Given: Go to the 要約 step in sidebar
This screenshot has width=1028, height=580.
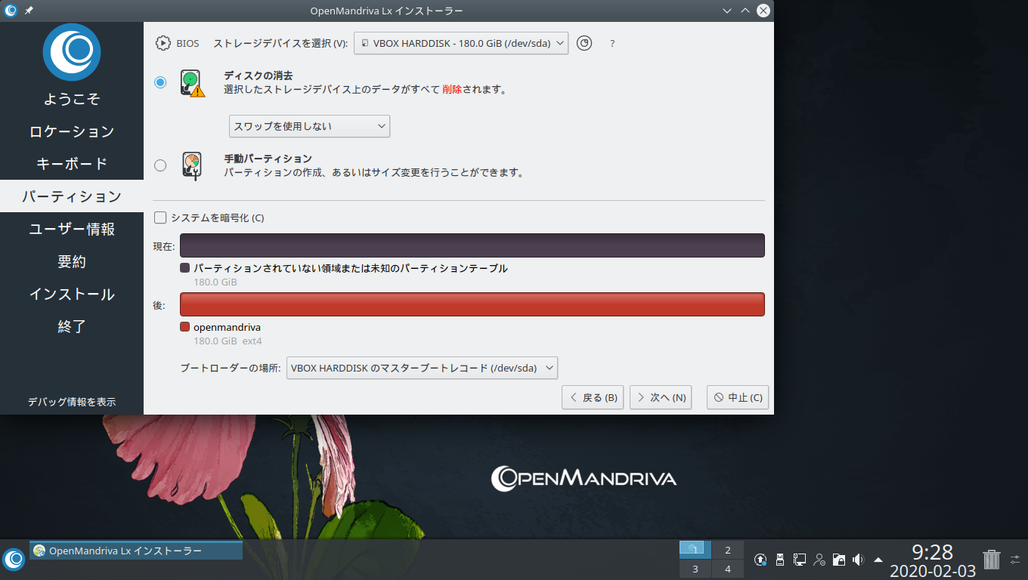Looking at the screenshot, I should click(72, 261).
